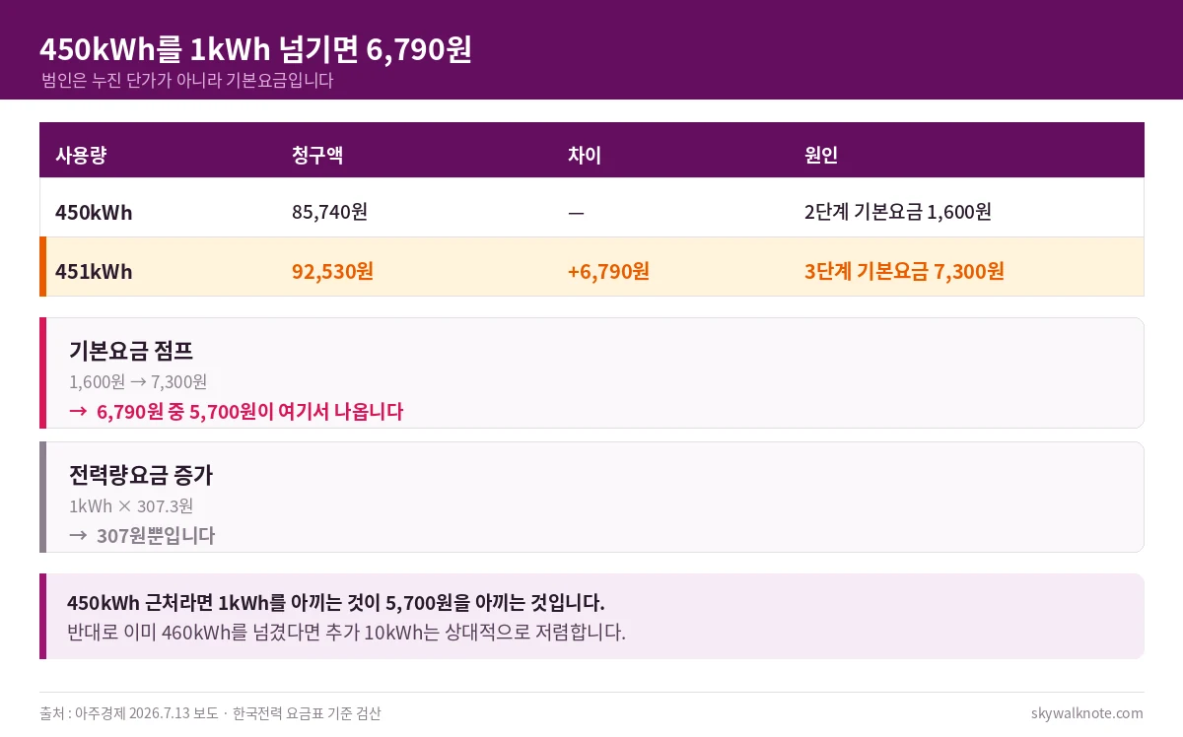Click the dash in the 450kWh row
The height and width of the screenshot is (737, 1183).
(576, 213)
